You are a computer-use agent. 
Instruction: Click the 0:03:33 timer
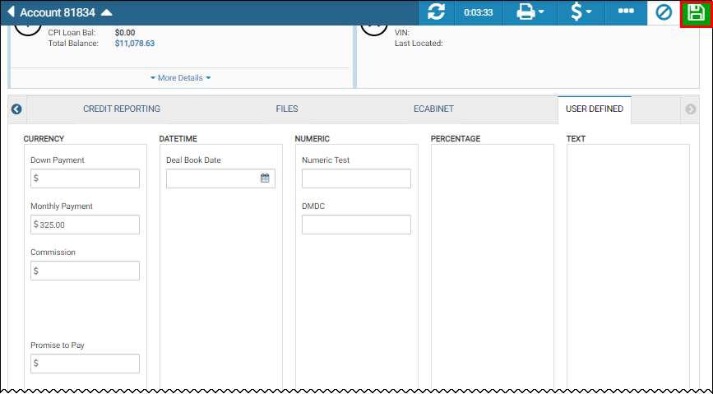(479, 12)
